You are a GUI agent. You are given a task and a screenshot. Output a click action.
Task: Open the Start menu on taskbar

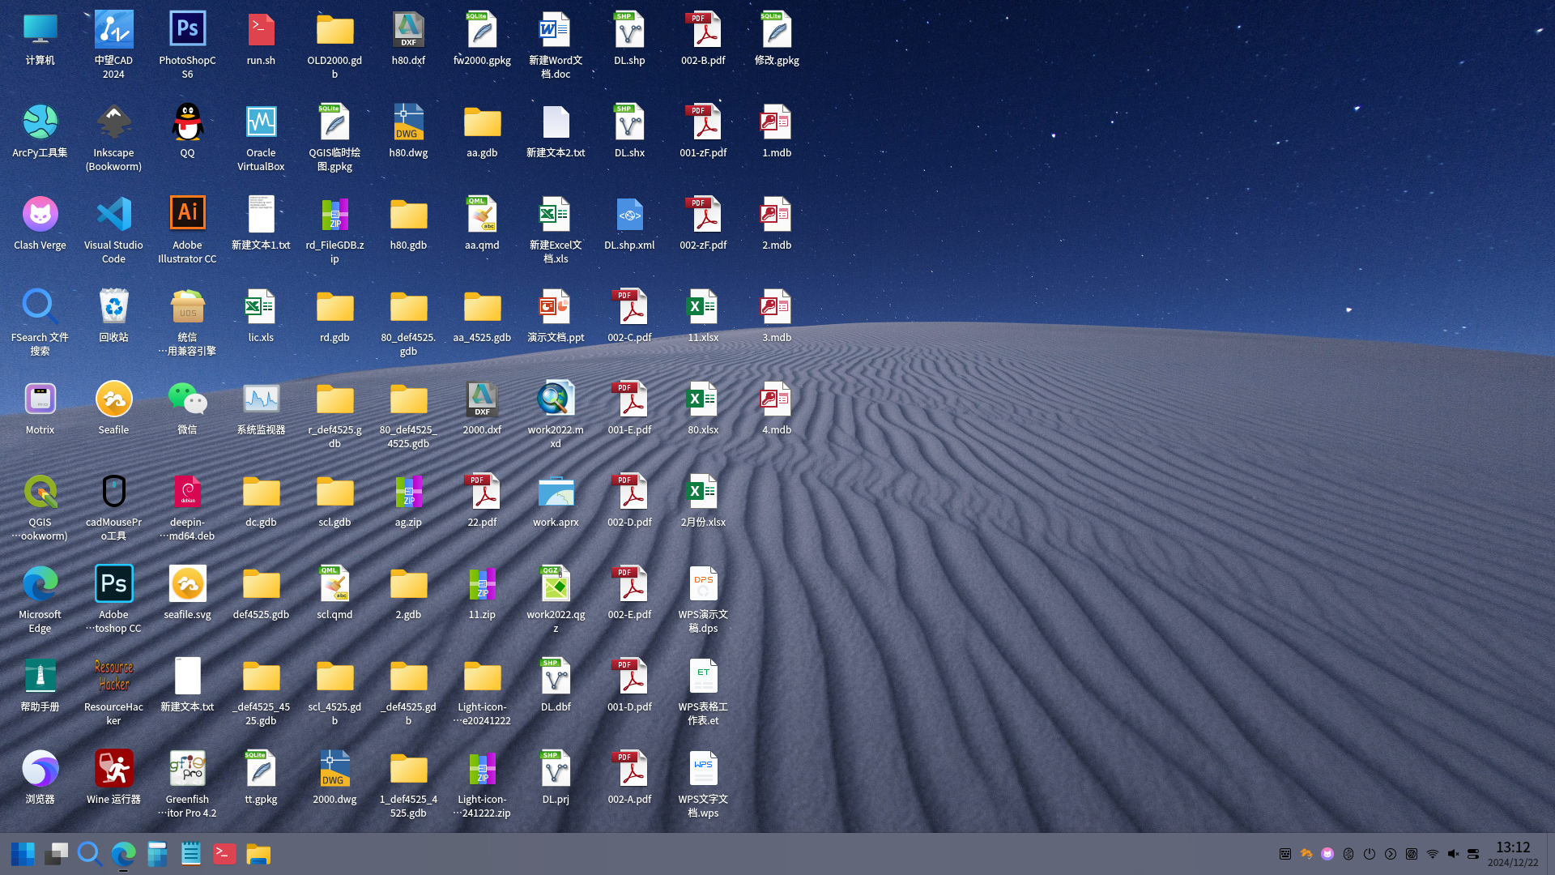tap(23, 854)
